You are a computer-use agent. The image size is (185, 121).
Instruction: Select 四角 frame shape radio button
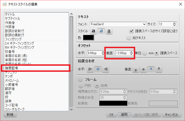tap(97, 86)
